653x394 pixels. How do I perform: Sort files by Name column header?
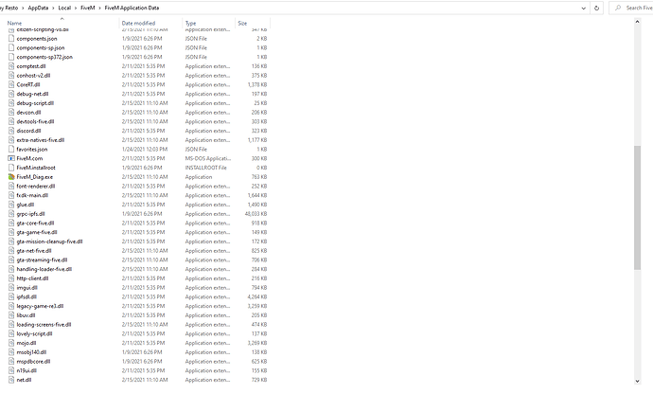[14, 24]
